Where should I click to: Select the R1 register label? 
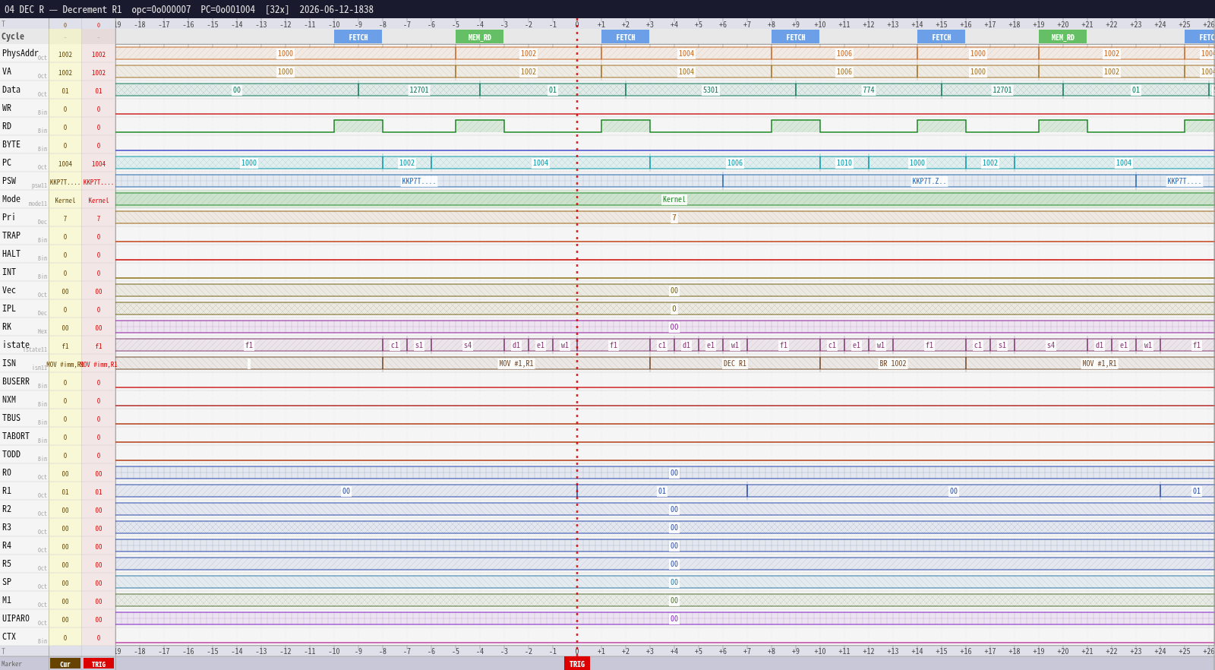(x=7, y=491)
